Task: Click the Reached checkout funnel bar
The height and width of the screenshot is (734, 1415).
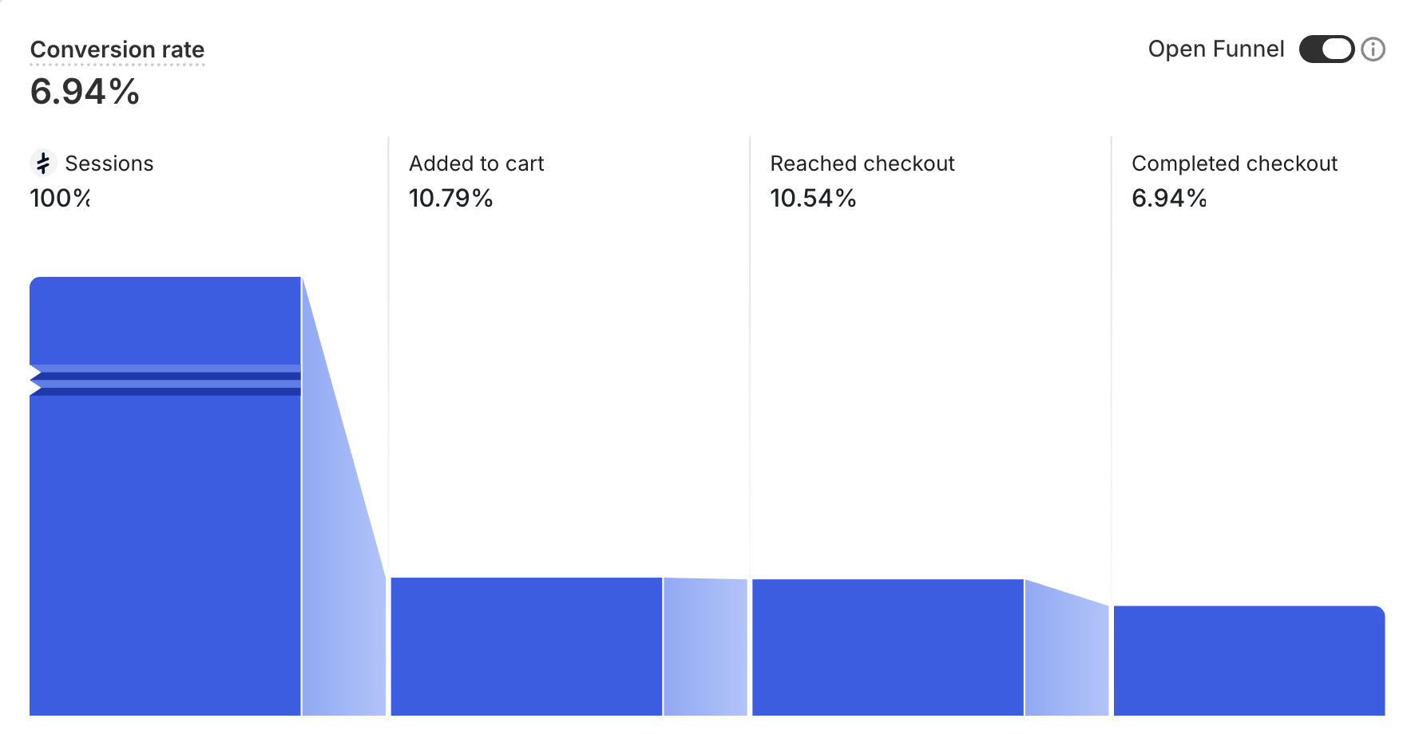Action: pyautogui.click(x=888, y=647)
